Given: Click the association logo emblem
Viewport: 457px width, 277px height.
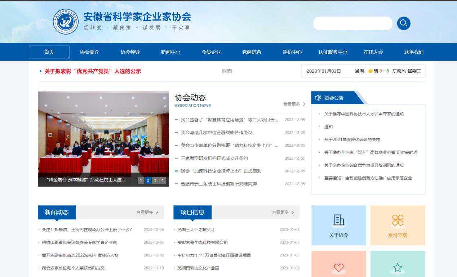Looking at the screenshot, I should click(x=66, y=21).
